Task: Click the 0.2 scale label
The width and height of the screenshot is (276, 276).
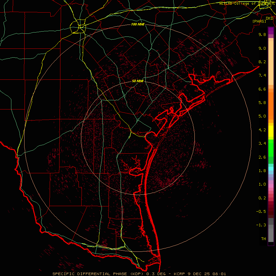Action: click(x=262, y=198)
